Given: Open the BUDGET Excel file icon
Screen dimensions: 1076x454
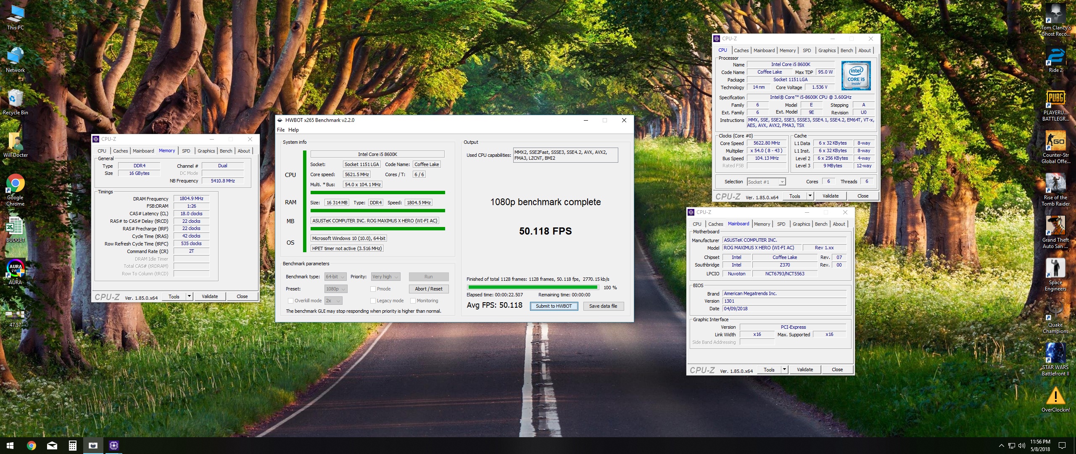Looking at the screenshot, I should tap(16, 230).
